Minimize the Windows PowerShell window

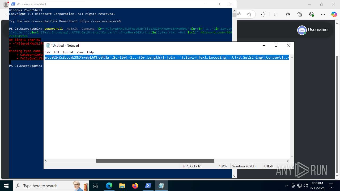click(x=206, y=4)
